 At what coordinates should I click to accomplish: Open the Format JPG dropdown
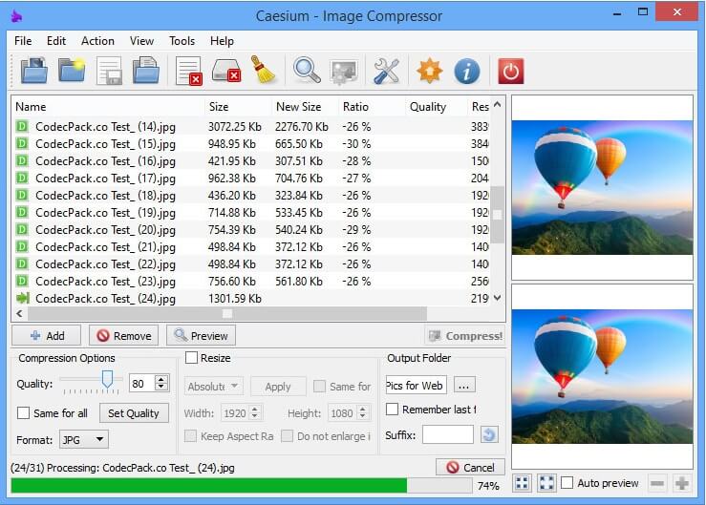84,439
